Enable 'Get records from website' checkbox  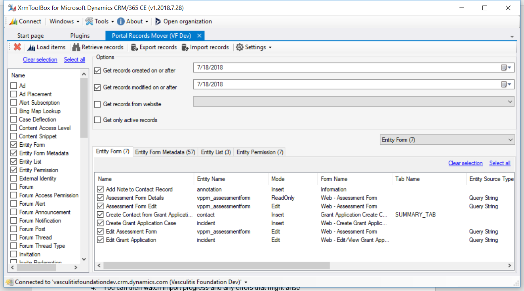click(x=97, y=104)
